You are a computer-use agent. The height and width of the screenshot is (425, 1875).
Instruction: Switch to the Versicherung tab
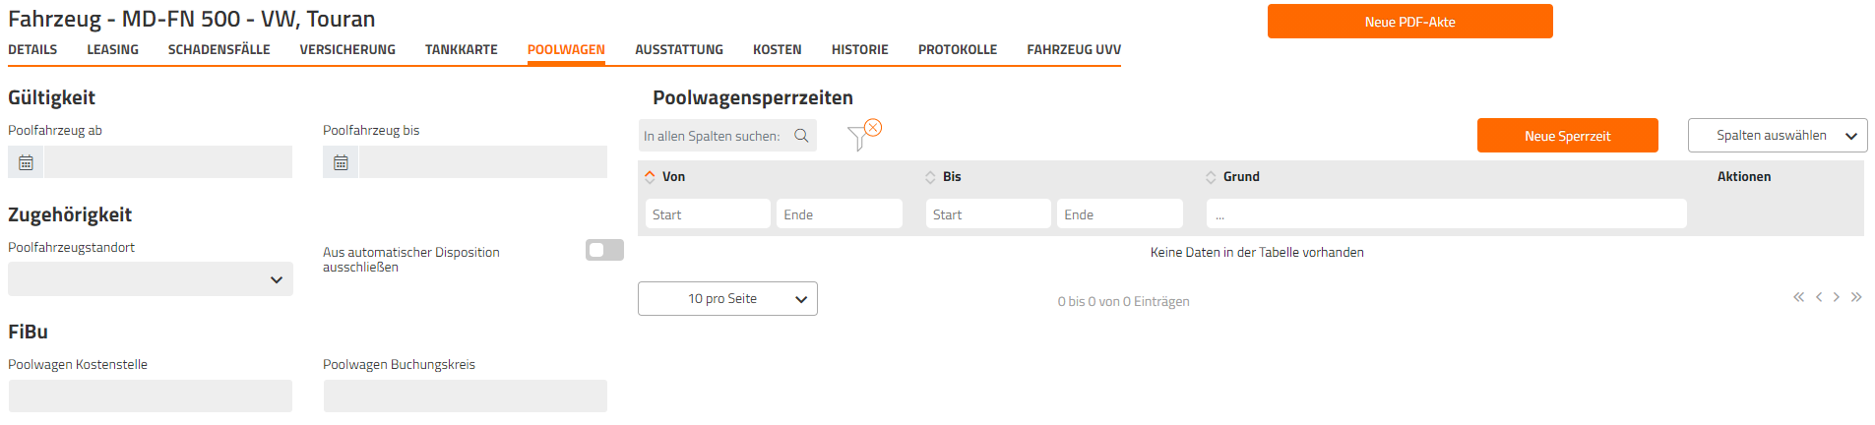pos(347,49)
